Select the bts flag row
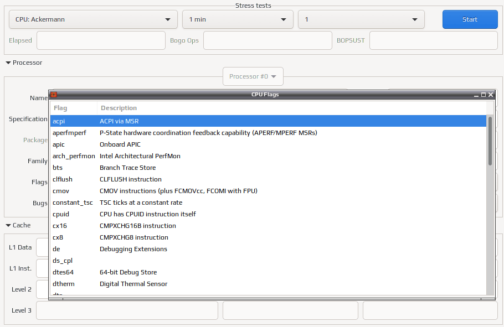The image size is (504, 327). [268, 168]
